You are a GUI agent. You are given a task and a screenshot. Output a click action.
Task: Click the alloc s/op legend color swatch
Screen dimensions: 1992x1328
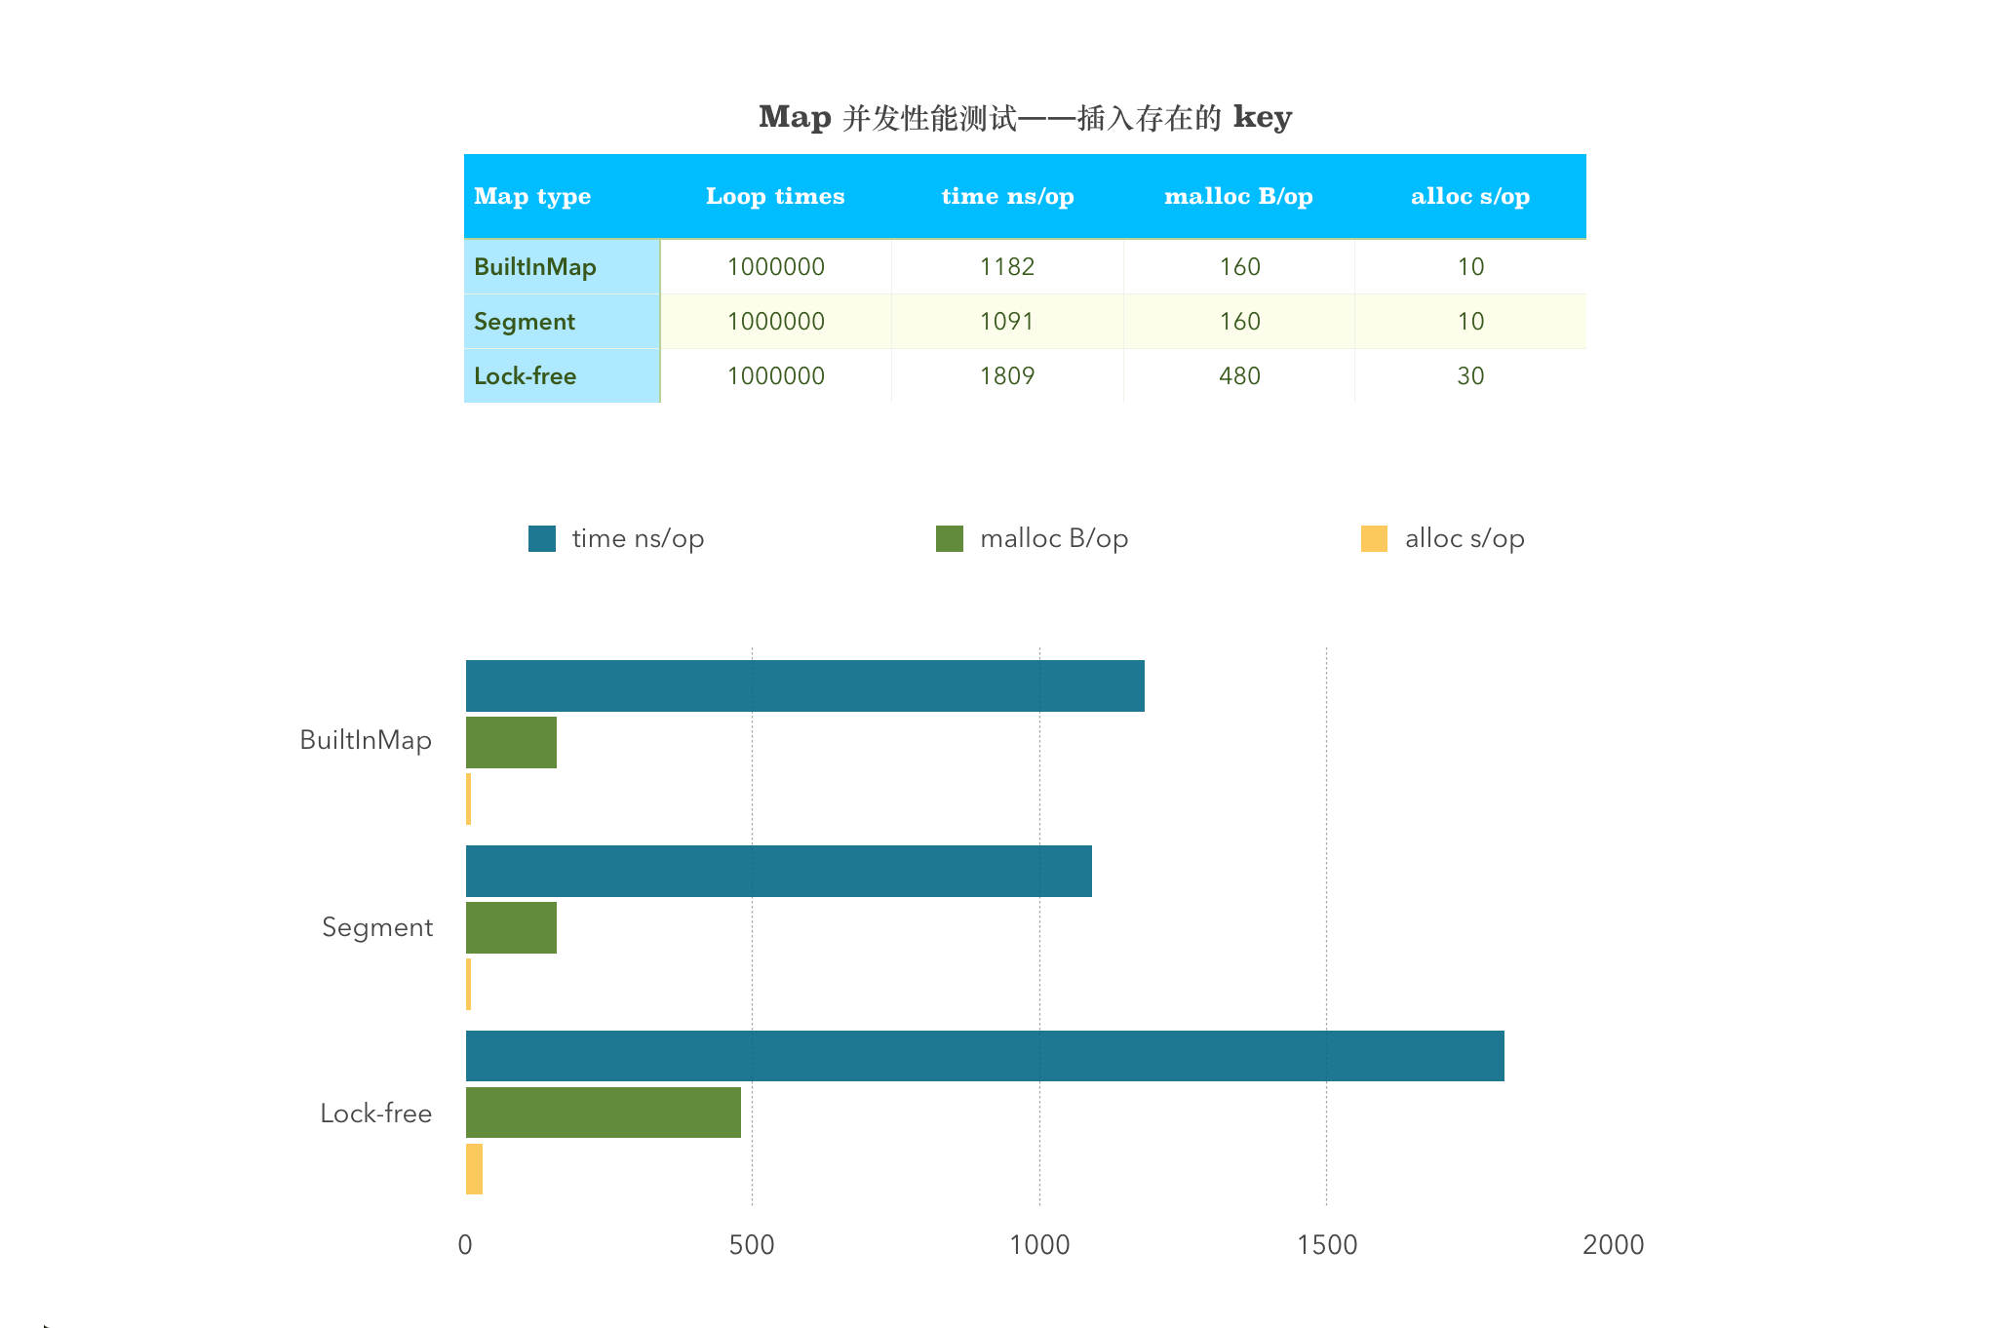click(1374, 538)
